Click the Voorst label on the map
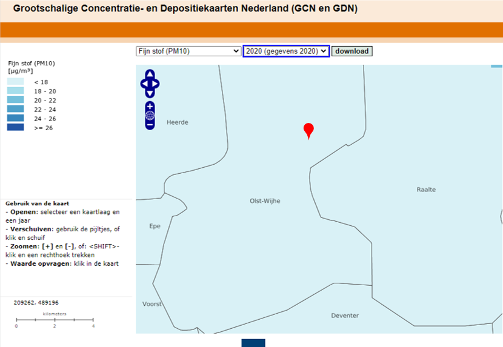503x347 pixels. tap(152, 304)
